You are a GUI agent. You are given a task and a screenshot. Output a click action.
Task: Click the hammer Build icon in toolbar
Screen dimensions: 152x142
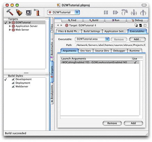coord(10,12)
